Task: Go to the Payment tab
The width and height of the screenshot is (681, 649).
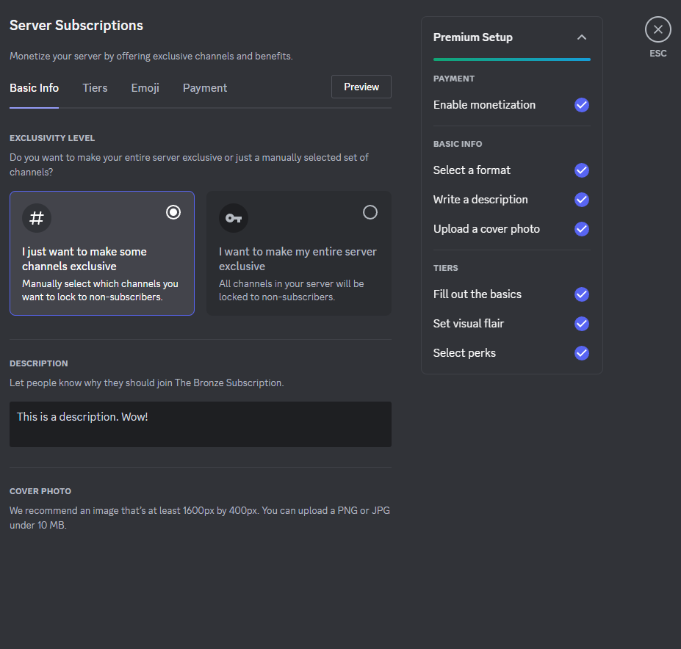Action: click(x=204, y=88)
